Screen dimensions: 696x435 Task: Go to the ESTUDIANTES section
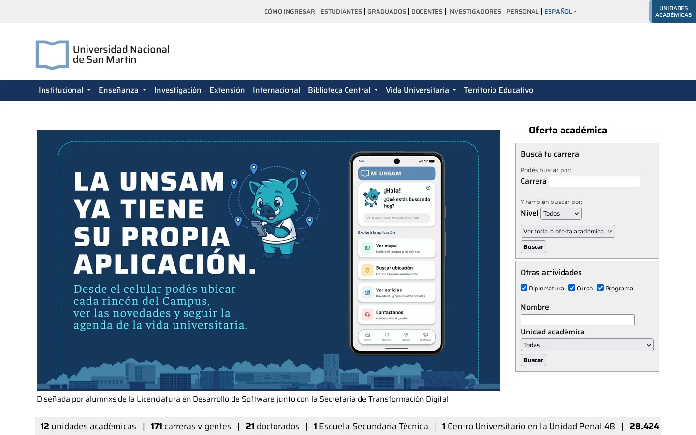pyautogui.click(x=341, y=11)
